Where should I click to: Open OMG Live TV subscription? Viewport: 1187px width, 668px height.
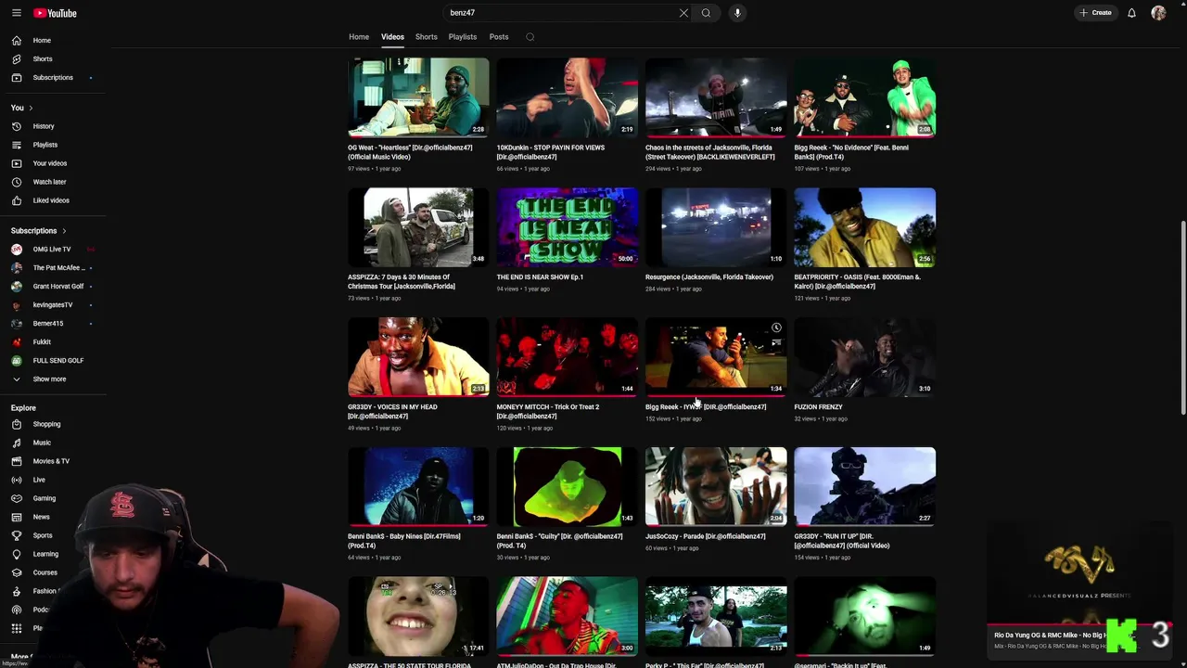click(53, 250)
